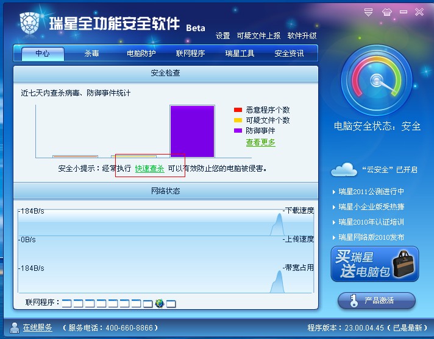Viewport: 434px width, 339px height.
Task: Click the 产品激活 button
Action: tap(377, 301)
